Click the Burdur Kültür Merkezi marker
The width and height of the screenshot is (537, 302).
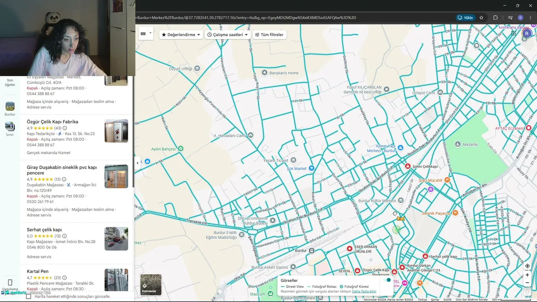pos(401,200)
